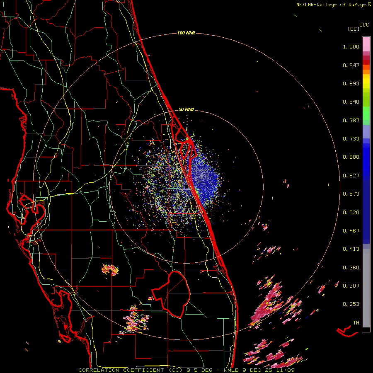Click the 50 NMI range ring label

pyautogui.click(x=186, y=110)
